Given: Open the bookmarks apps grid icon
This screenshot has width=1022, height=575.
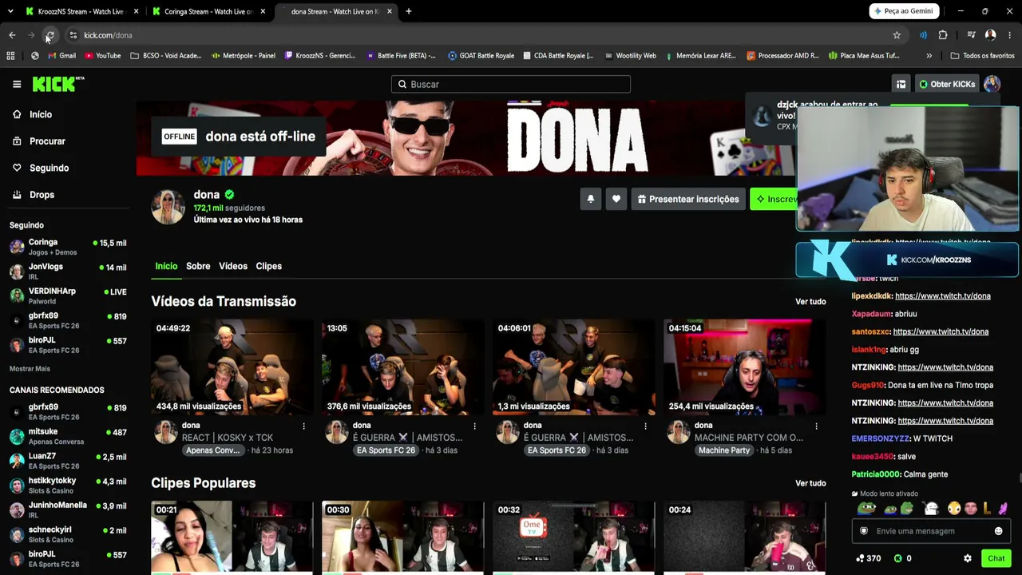Looking at the screenshot, I should pos(10,56).
